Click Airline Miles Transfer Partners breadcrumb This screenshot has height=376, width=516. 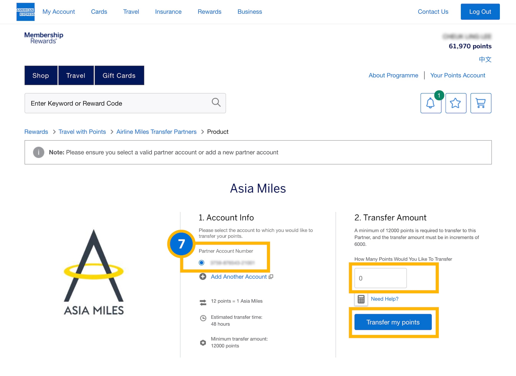coord(156,132)
